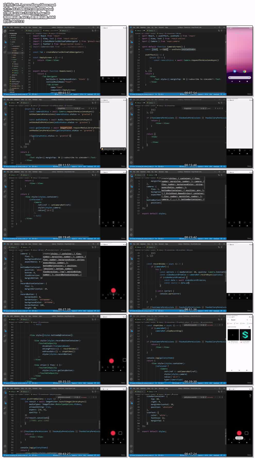Switch to styles.js tab in the 00:39:30 frame

coord(151,319)
